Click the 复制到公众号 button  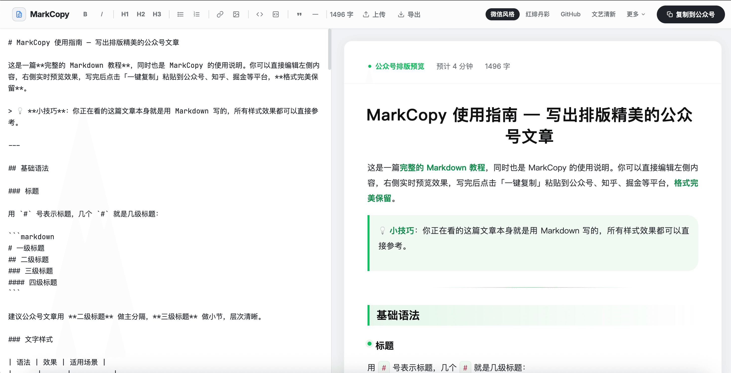click(691, 14)
